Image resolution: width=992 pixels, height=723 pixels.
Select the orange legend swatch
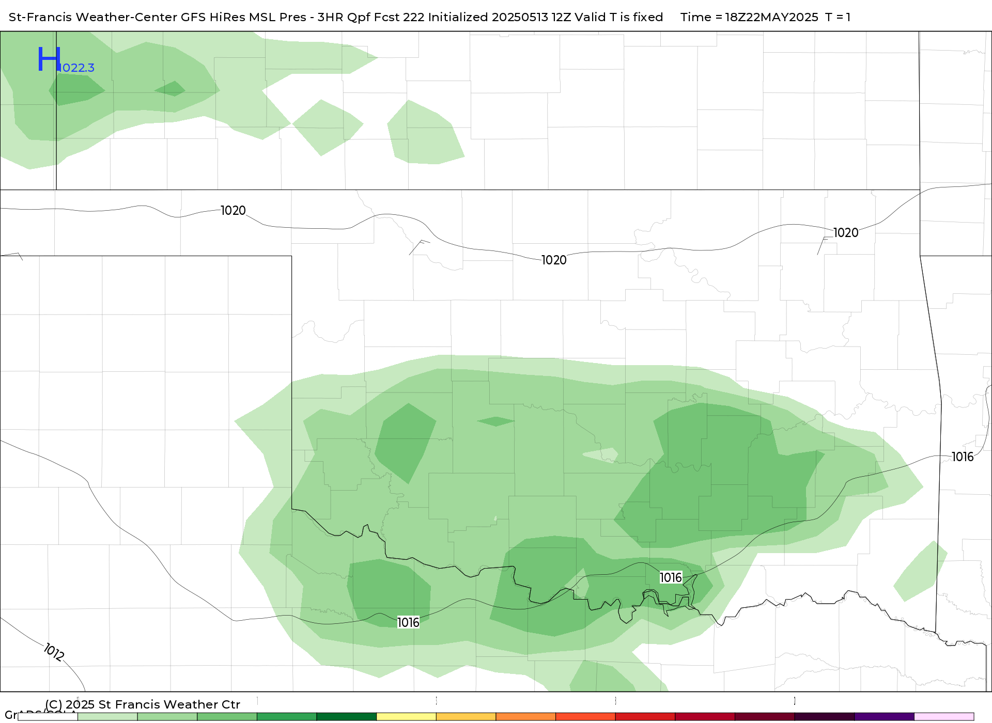tap(525, 717)
